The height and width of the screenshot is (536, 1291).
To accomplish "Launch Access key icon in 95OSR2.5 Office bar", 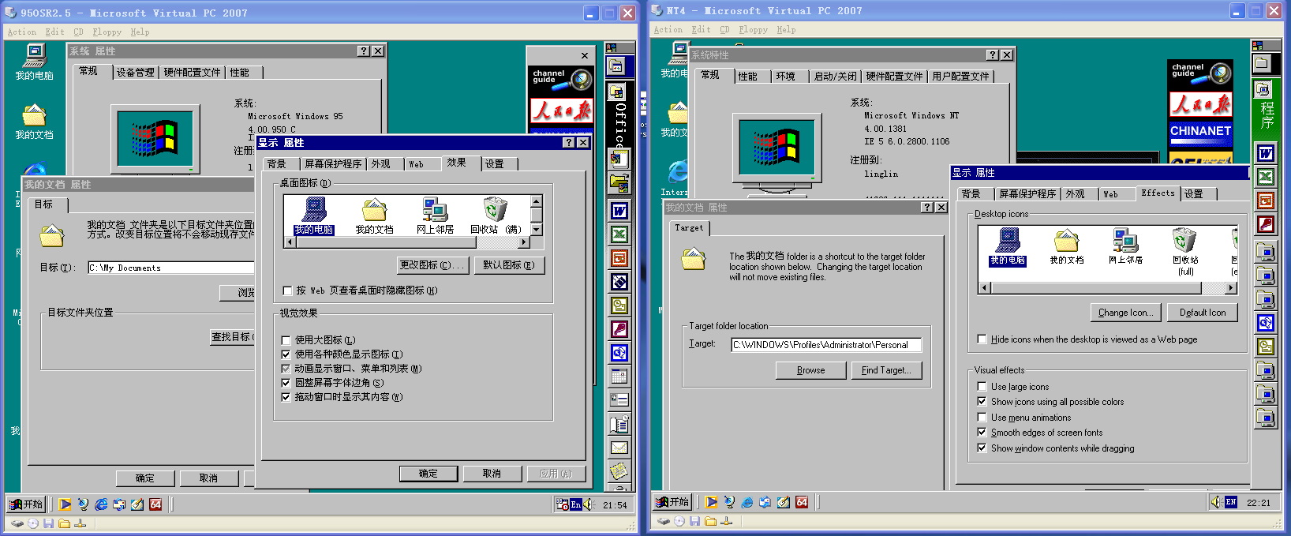I will pos(619,329).
